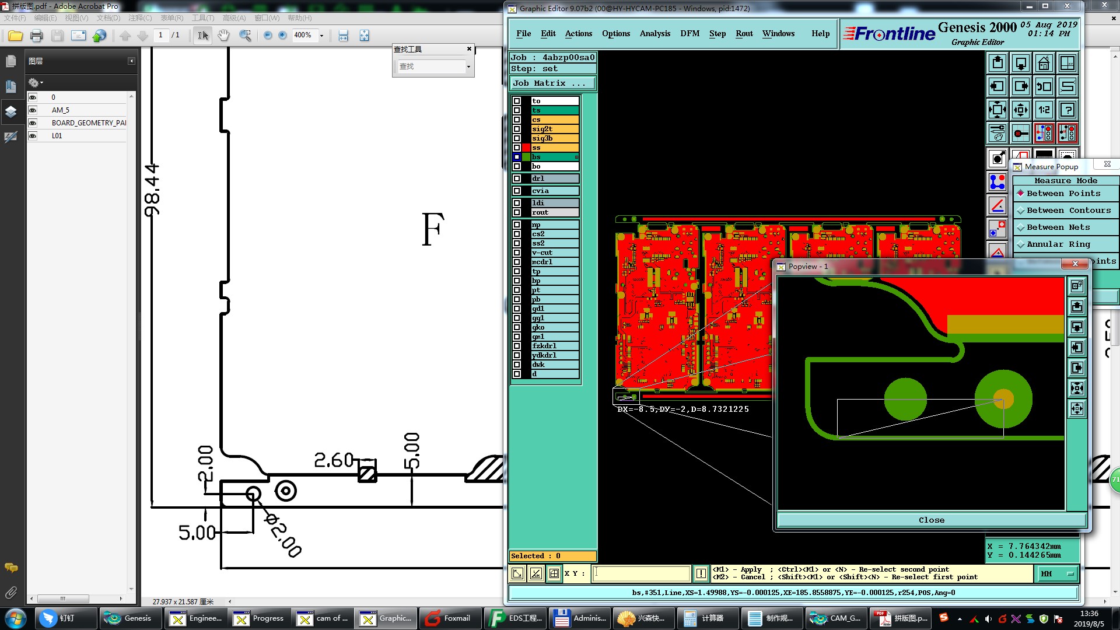Open the Analysis menu

654,33
